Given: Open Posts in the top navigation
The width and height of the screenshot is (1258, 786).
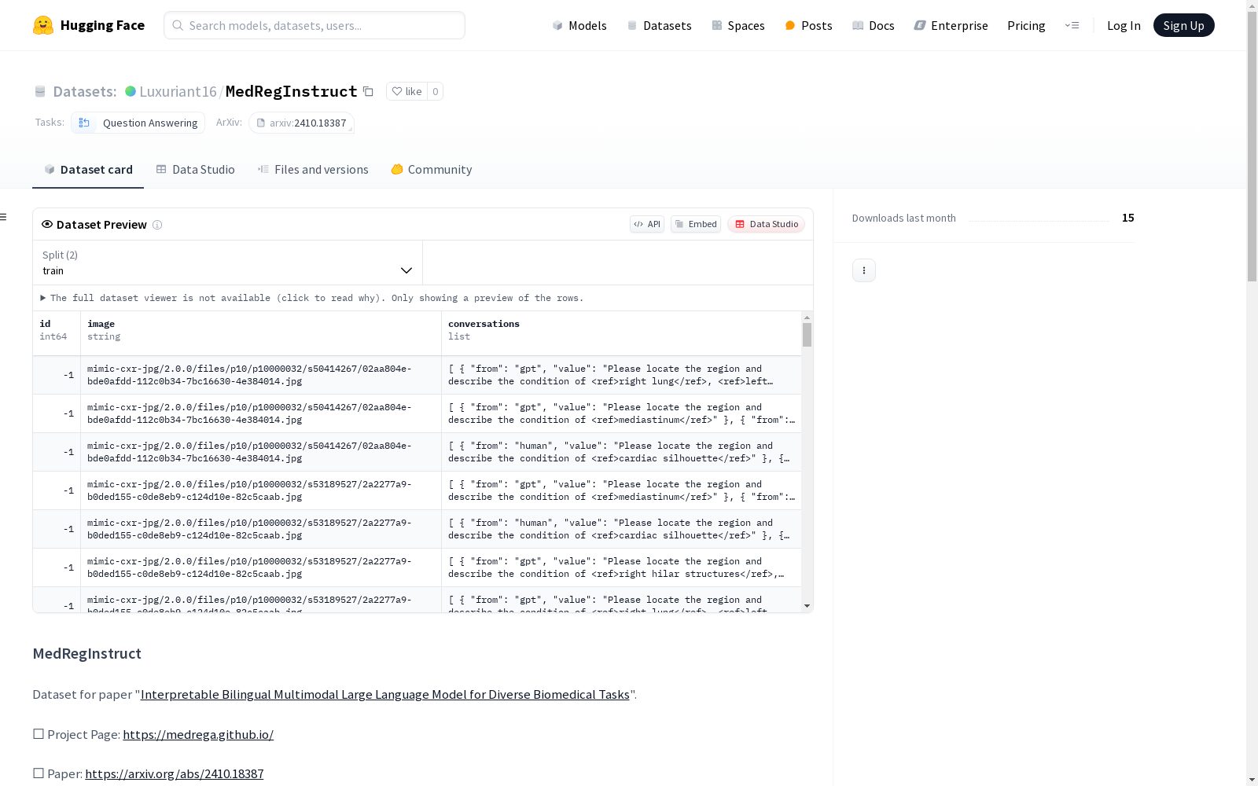Looking at the screenshot, I should [x=808, y=25].
